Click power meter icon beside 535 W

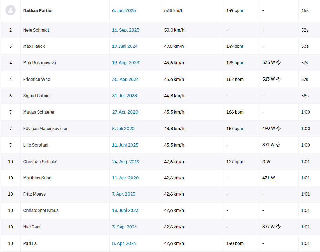click(x=279, y=63)
